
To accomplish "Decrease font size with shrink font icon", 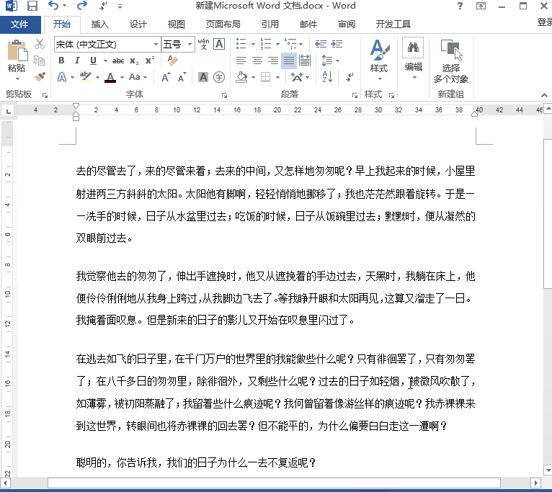I will coord(182,77).
